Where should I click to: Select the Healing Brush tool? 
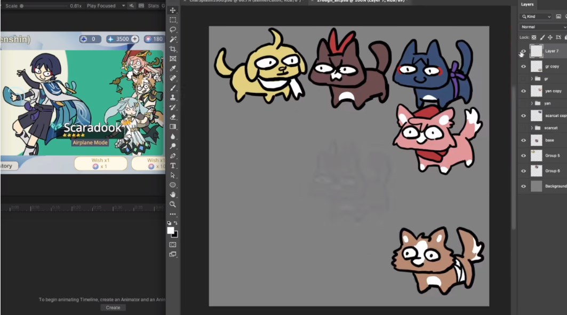[x=173, y=78]
